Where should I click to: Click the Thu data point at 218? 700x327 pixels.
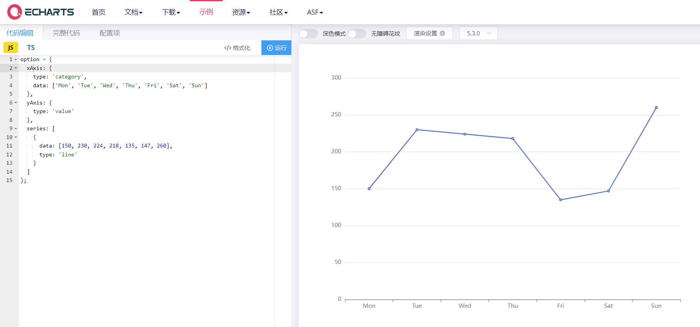pos(513,139)
